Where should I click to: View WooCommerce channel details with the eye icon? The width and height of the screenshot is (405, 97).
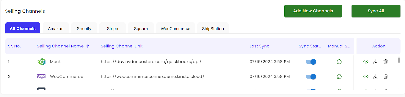click(366, 76)
